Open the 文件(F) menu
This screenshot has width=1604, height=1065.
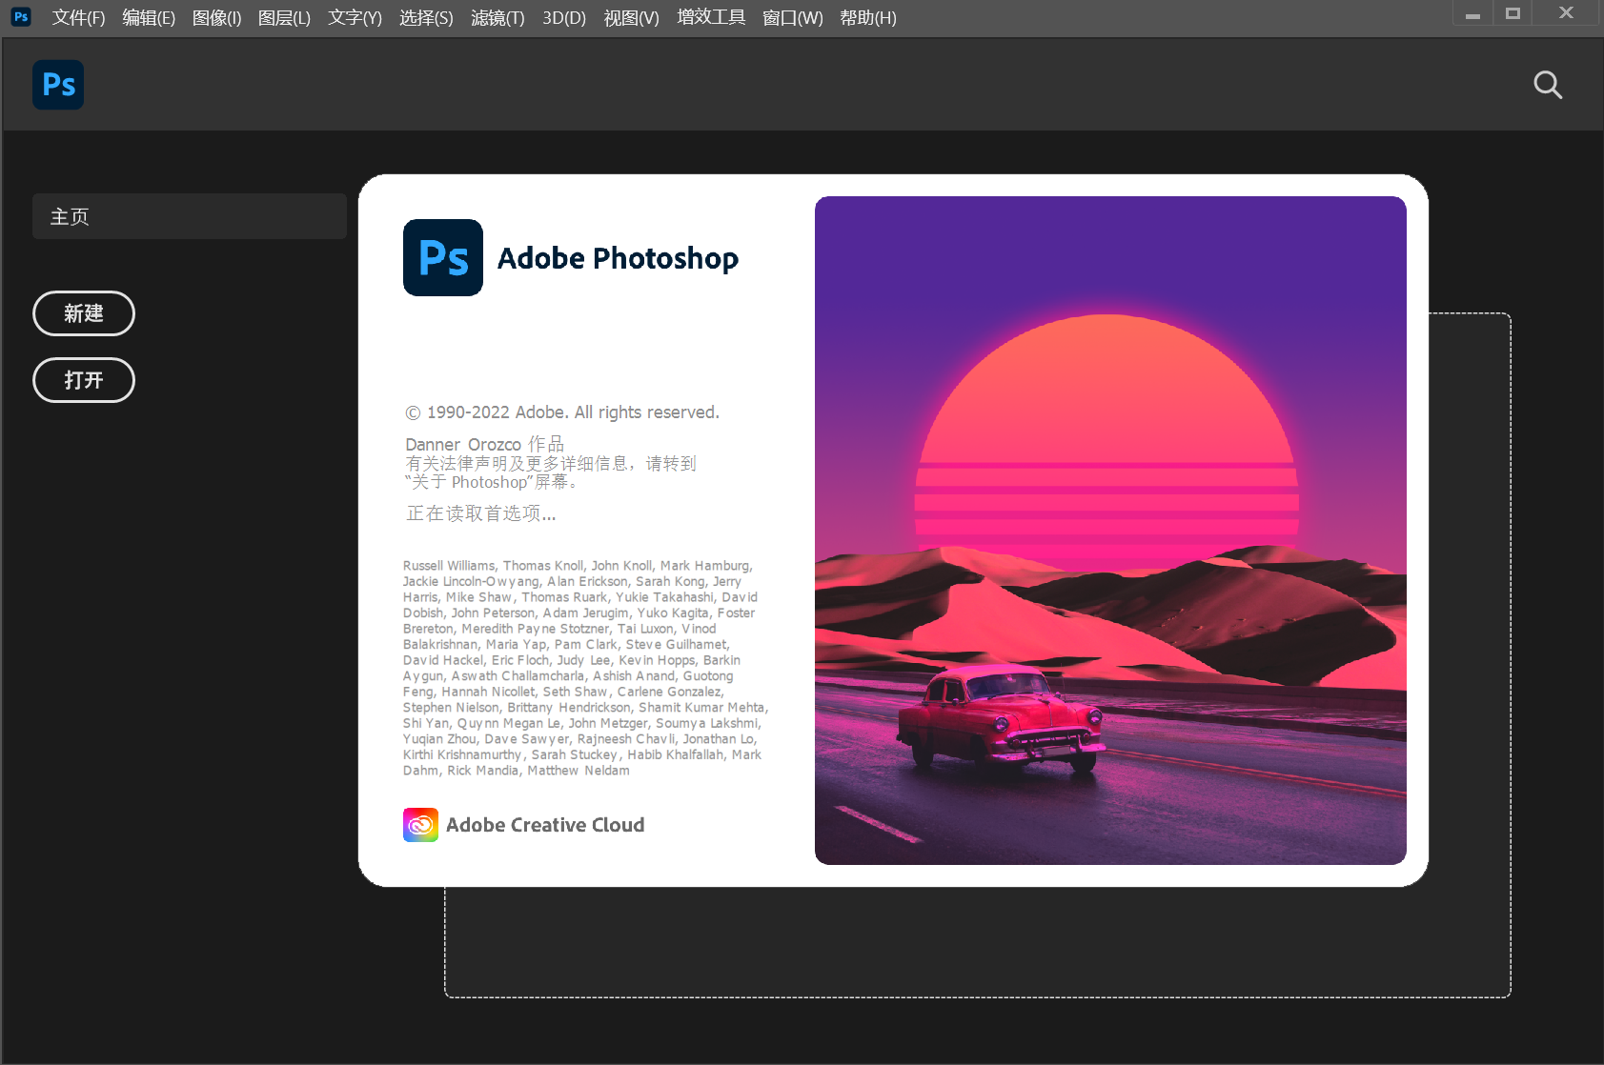tap(78, 17)
